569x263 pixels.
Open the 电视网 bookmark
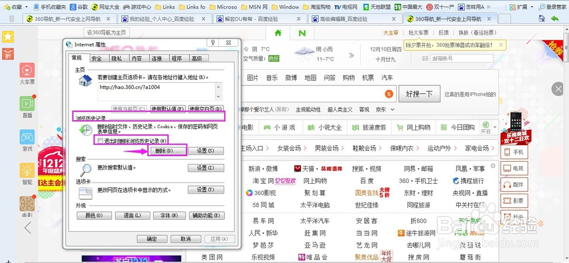[x=346, y=7]
